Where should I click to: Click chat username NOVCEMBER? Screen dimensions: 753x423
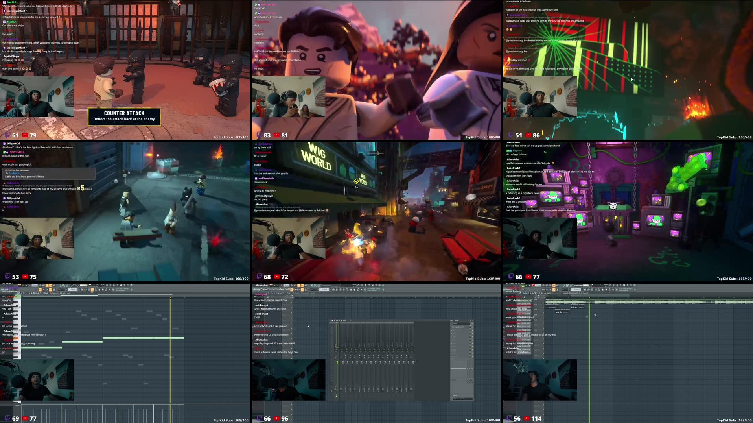[17, 152]
